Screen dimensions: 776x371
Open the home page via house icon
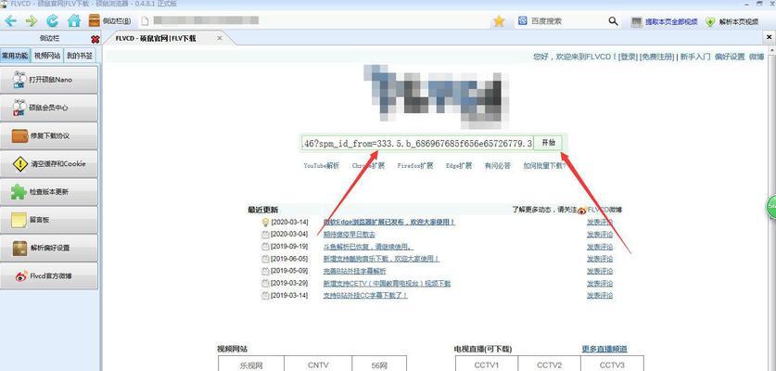[x=74, y=20]
